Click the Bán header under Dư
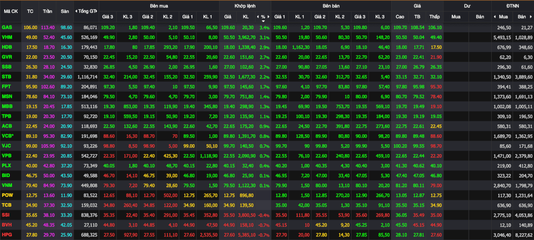Image resolution: width=534 pixels, height=240 pixels. pos(480,16)
